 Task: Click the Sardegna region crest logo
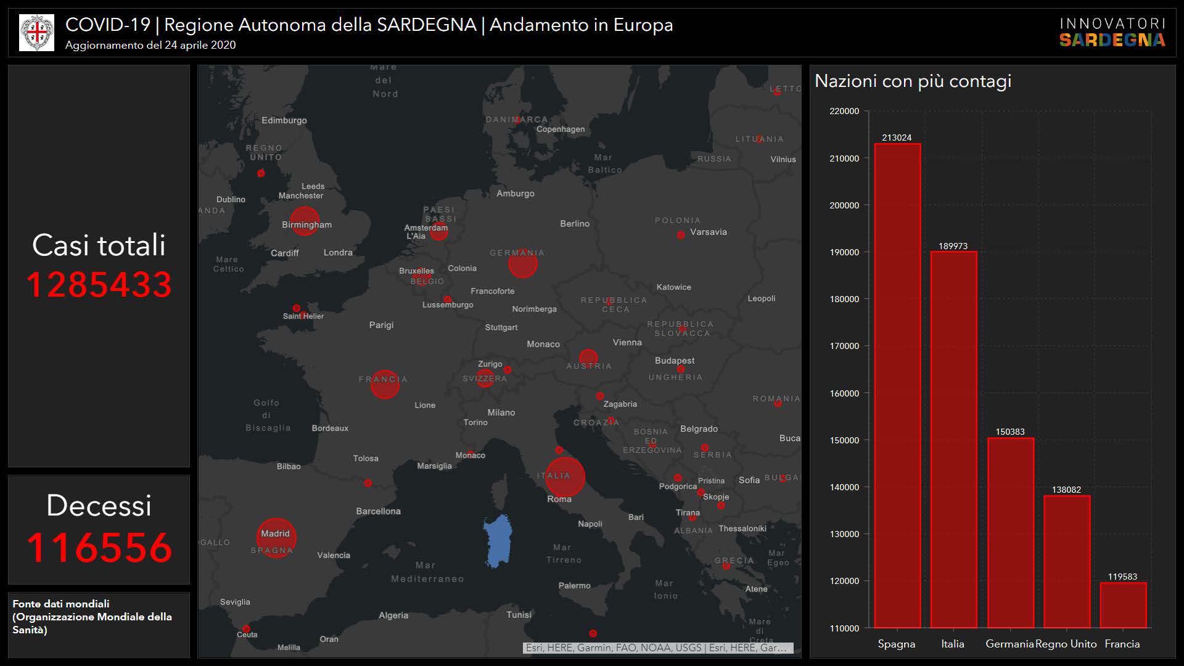36,33
